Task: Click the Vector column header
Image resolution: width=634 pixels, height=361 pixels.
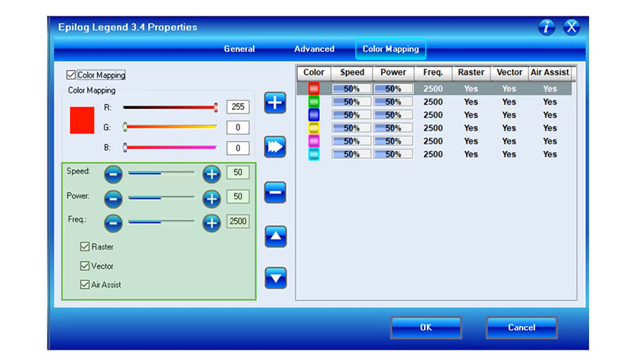Action: (x=509, y=73)
